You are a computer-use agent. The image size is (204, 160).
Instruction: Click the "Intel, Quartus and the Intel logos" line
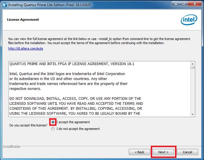pyautogui.click(x=67, y=74)
